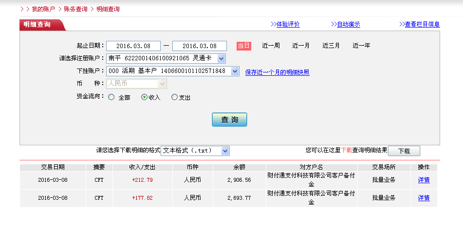Click the end date input field
This screenshot has height=226, width=463.
pyautogui.click(x=199, y=46)
